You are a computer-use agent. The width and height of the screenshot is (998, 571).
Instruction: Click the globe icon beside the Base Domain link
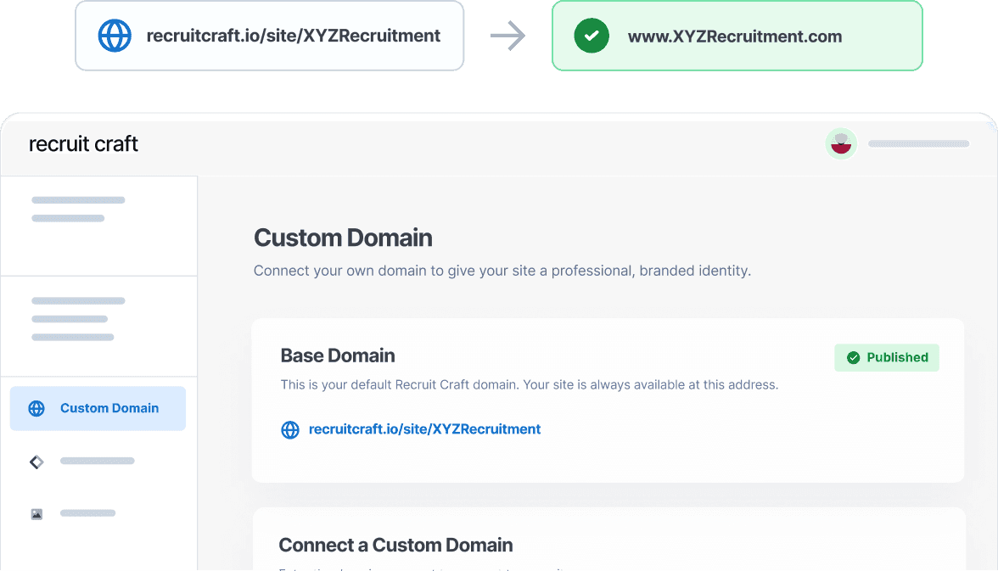click(290, 429)
